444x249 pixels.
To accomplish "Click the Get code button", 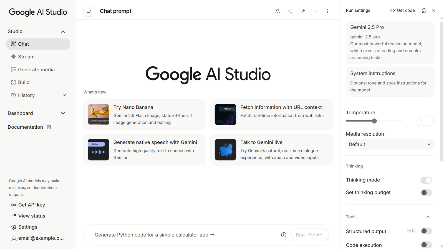I will point(402,11).
